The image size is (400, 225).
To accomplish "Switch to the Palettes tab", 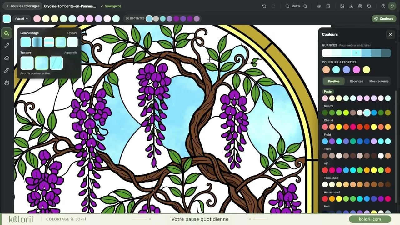I will pos(334,81).
